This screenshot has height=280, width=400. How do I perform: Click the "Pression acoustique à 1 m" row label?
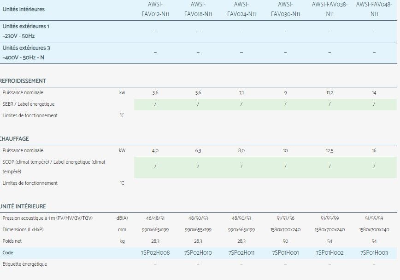point(47,218)
